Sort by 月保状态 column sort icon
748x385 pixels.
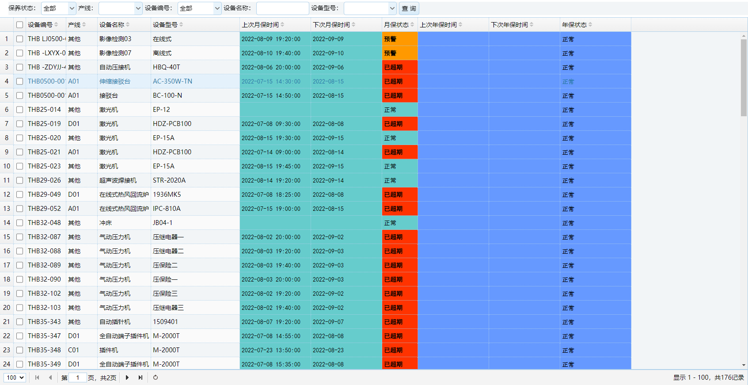[412, 25]
